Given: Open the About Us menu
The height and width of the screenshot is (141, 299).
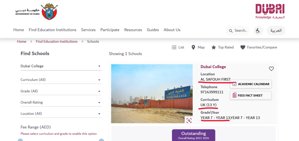Looking at the screenshot, I should [172, 30].
